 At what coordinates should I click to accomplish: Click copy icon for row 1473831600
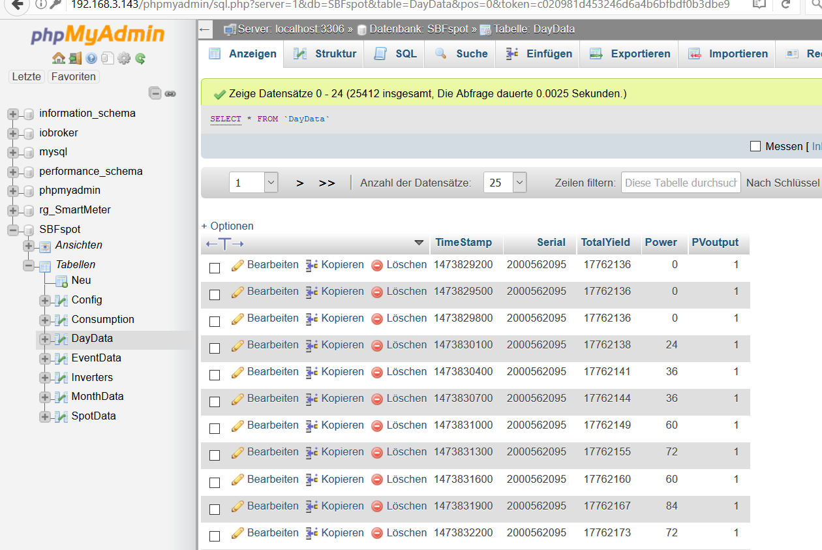(312, 480)
